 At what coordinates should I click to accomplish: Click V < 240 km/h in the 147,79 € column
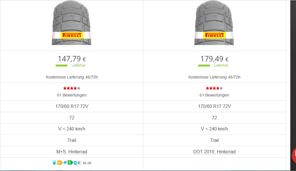click(72, 129)
